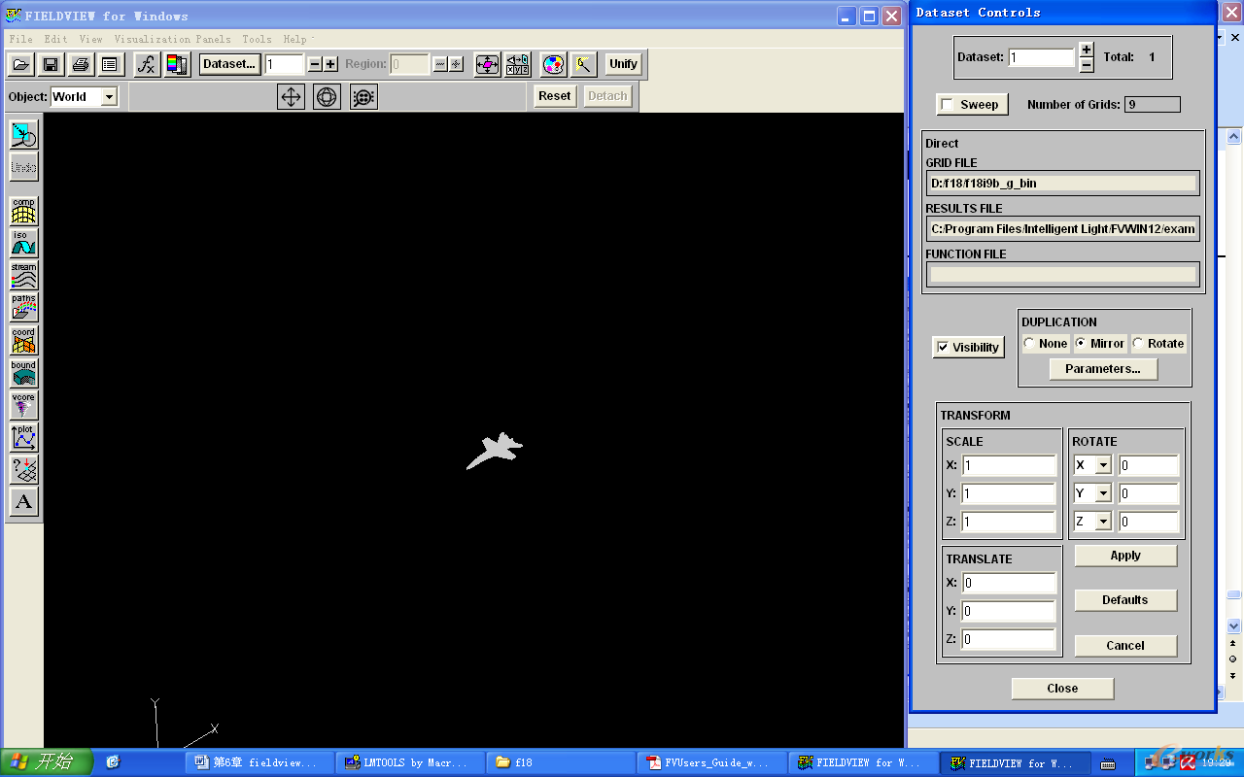This screenshot has width=1244, height=777.
Task: Click the toolbar dataset plus button
Action: pos(330,64)
